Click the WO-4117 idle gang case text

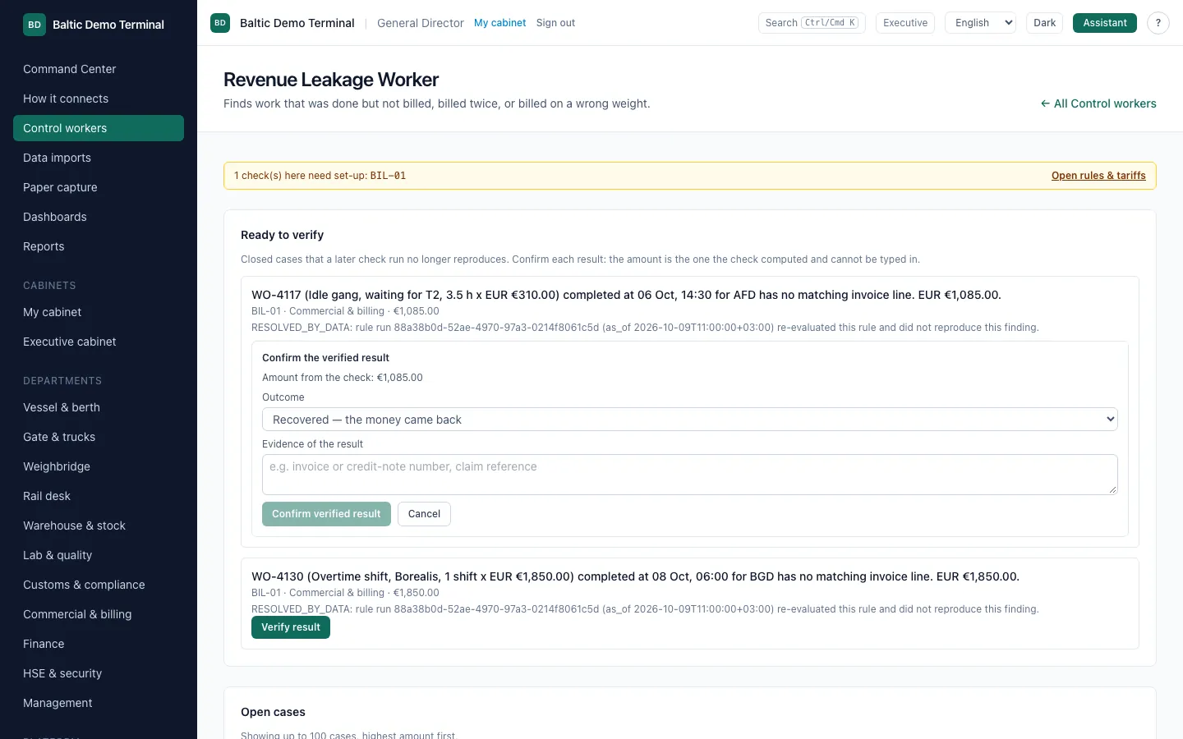click(626, 295)
